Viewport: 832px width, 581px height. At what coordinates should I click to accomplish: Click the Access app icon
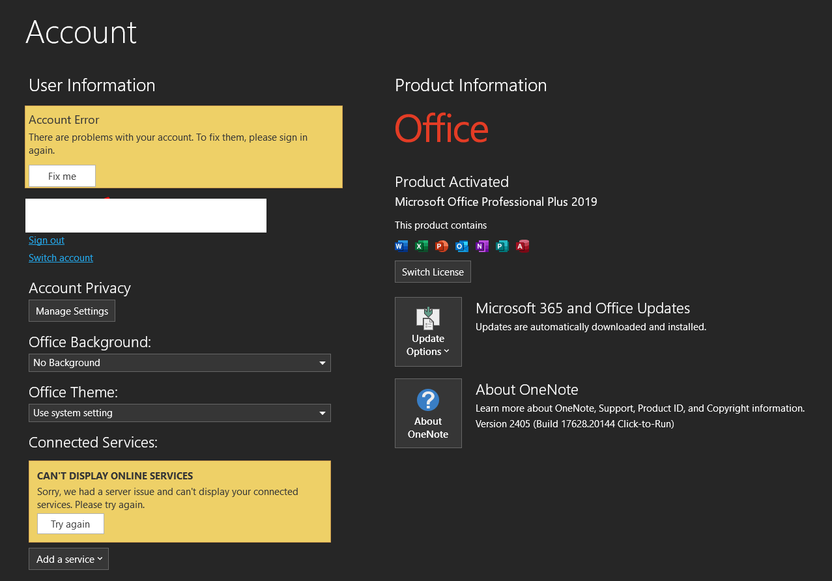coord(523,246)
